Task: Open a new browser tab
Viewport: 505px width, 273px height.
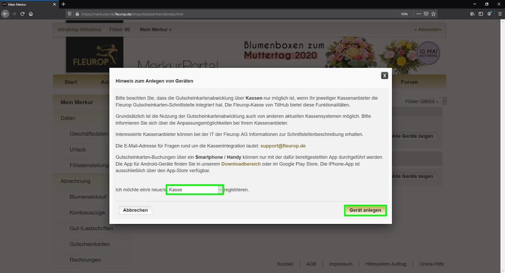Action: click(x=63, y=4)
